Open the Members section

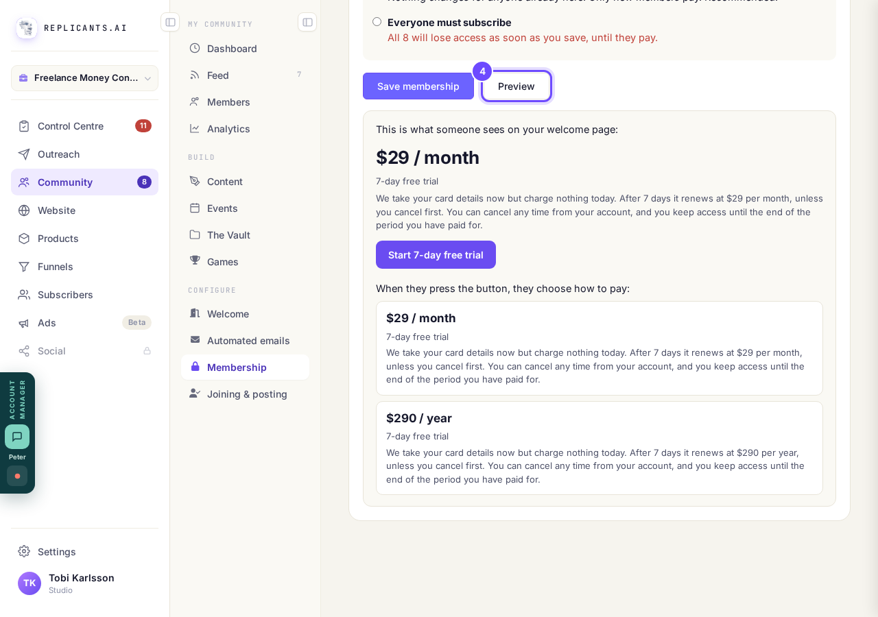(x=245, y=101)
